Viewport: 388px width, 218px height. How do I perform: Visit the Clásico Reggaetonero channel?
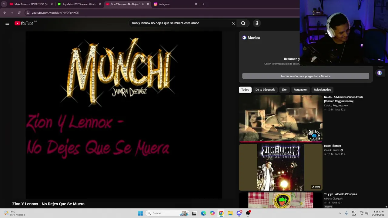pos(336,106)
